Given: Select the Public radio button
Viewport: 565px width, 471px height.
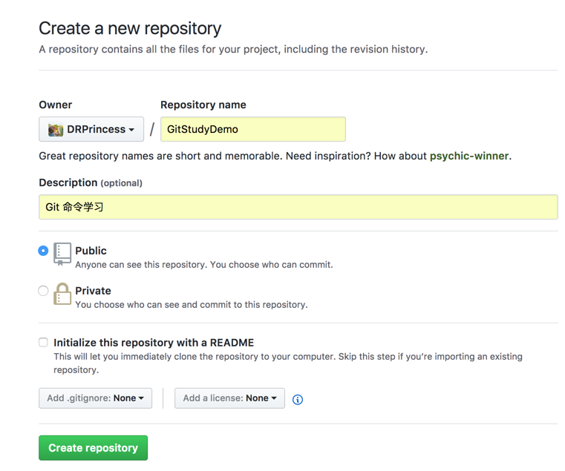Looking at the screenshot, I should tap(43, 251).
